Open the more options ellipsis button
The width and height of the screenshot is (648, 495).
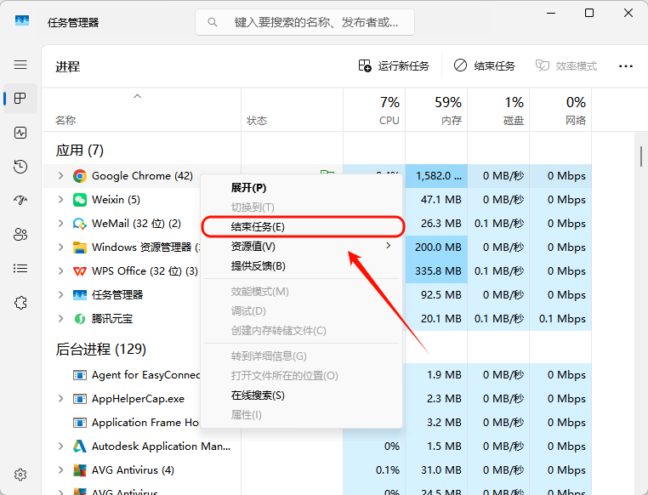626,66
